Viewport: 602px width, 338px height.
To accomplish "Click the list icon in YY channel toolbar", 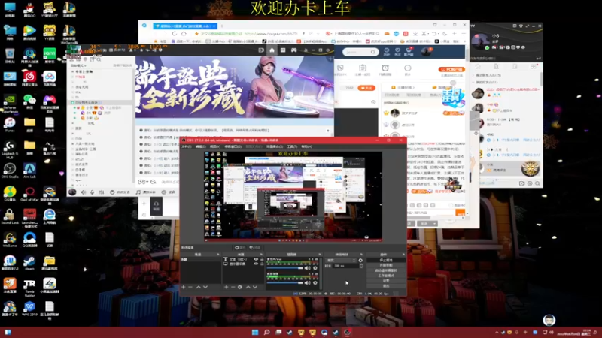I will tap(283, 50).
